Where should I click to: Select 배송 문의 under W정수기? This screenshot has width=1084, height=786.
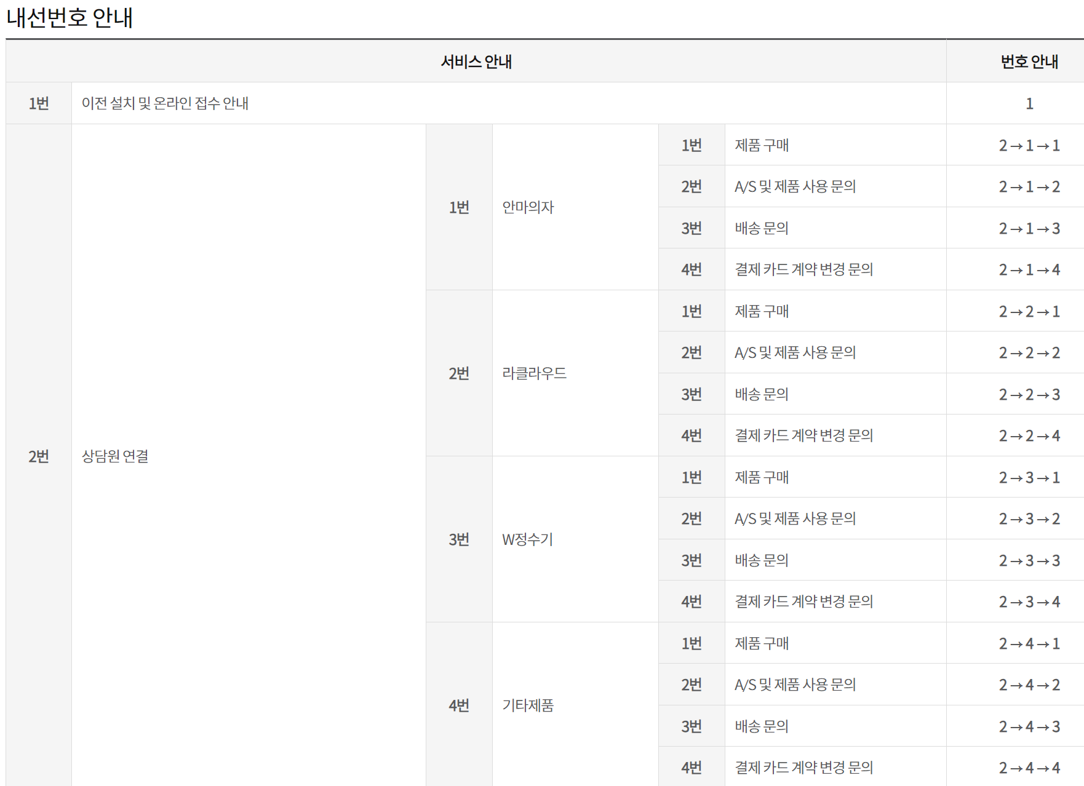[762, 560]
